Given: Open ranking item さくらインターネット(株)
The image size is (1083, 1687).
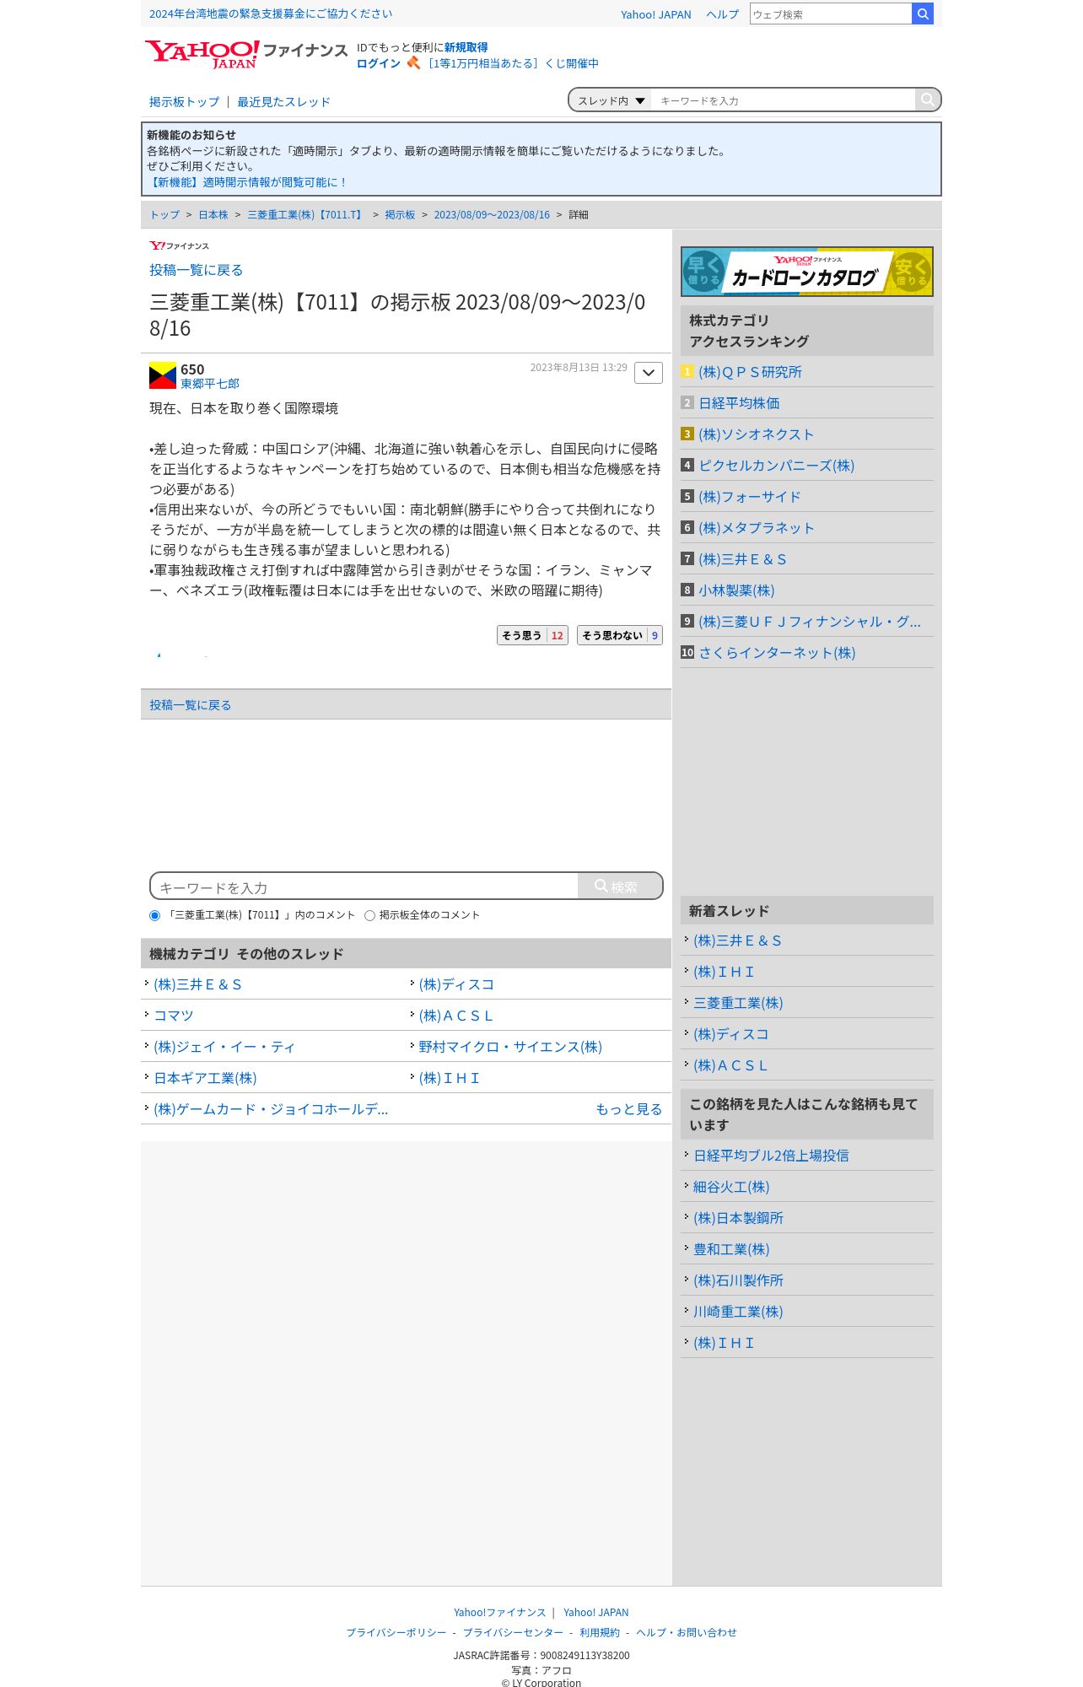Looking at the screenshot, I should pyautogui.click(x=777, y=653).
